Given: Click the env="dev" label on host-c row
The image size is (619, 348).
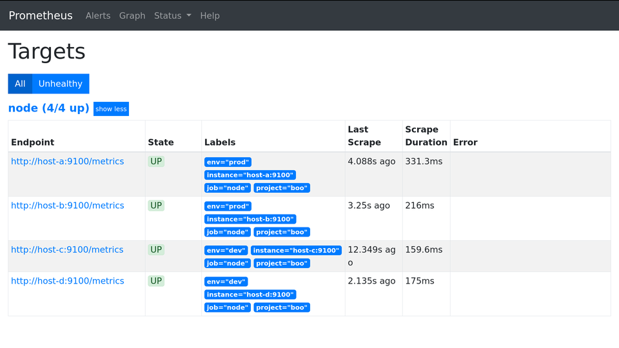Looking at the screenshot, I should (x=226, y=250).
